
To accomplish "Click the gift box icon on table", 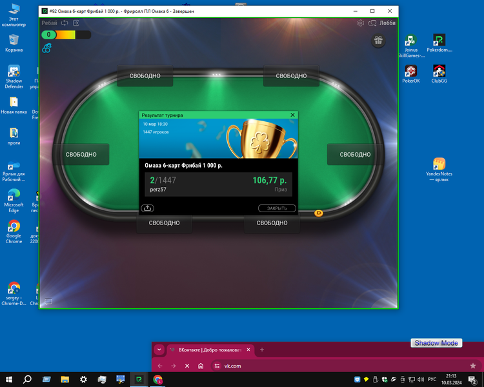I will 378,41.
